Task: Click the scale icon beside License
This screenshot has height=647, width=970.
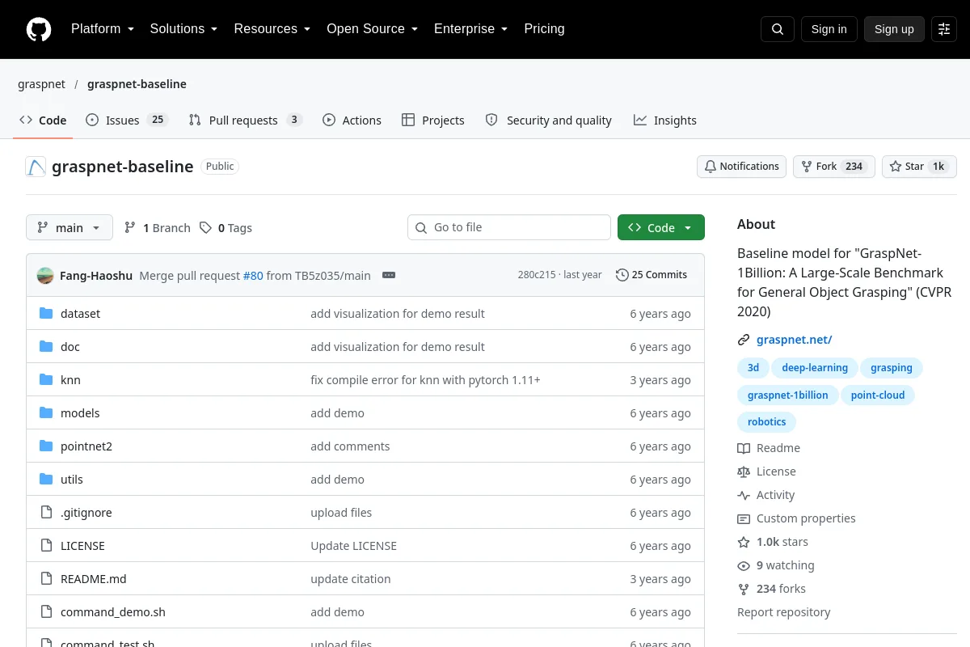Action: click(x=744, y=472)
